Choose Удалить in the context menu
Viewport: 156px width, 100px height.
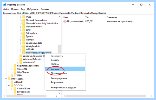point(65,69)
